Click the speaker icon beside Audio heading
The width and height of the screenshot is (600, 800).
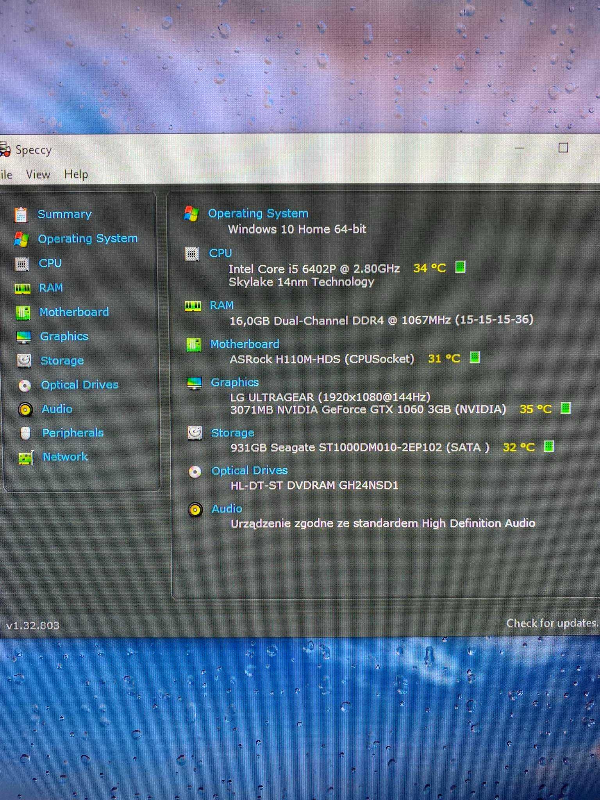(195, 510)
